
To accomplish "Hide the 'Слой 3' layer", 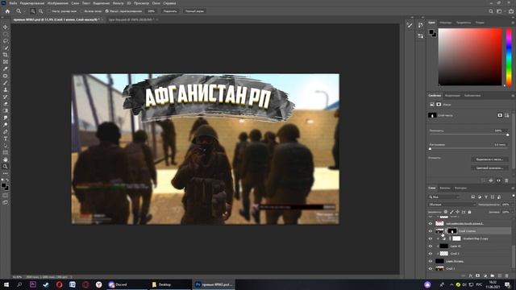I will tap(431, 254).
